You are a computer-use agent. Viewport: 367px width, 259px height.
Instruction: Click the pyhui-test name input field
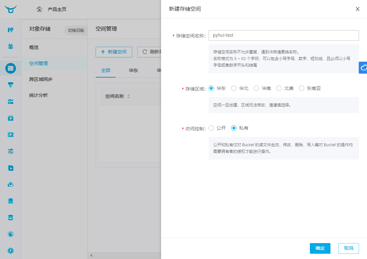pos(284,35)
